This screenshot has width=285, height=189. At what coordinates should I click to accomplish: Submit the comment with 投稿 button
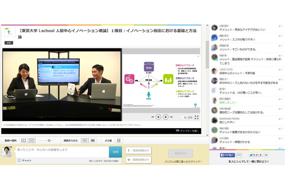pos(115,152)
